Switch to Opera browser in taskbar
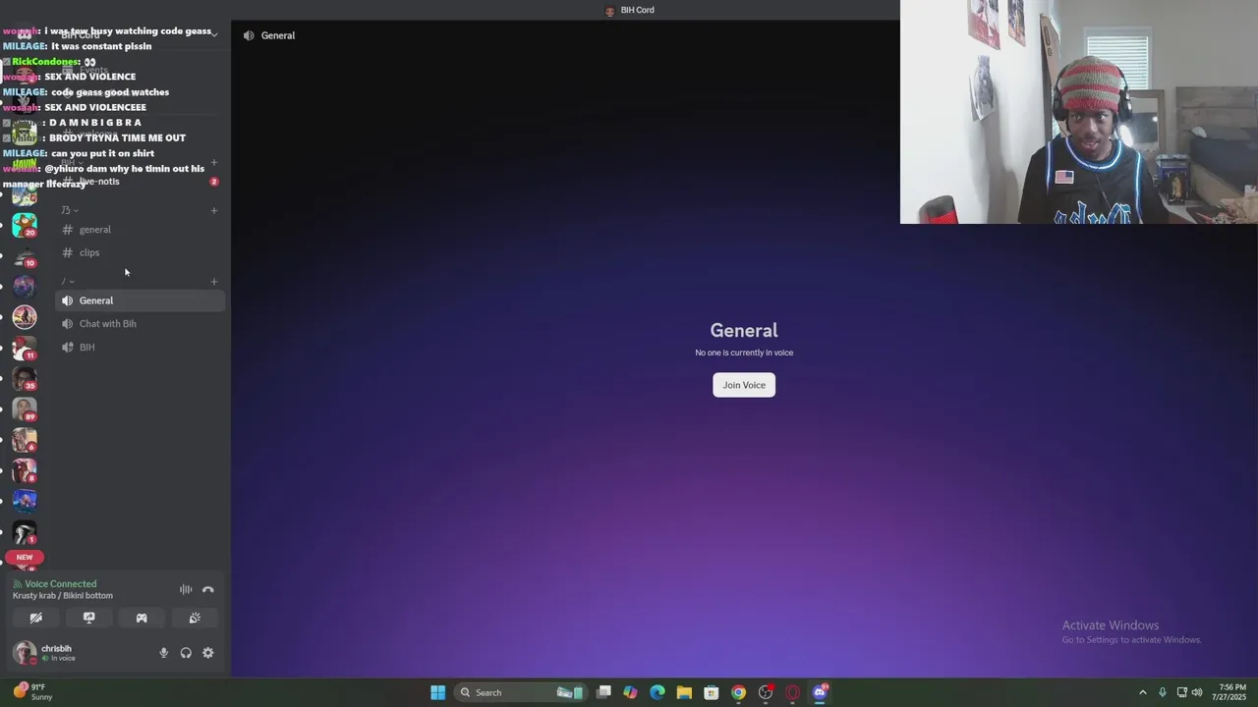Viewport: 1258px width, 707px height. (792, 692)
